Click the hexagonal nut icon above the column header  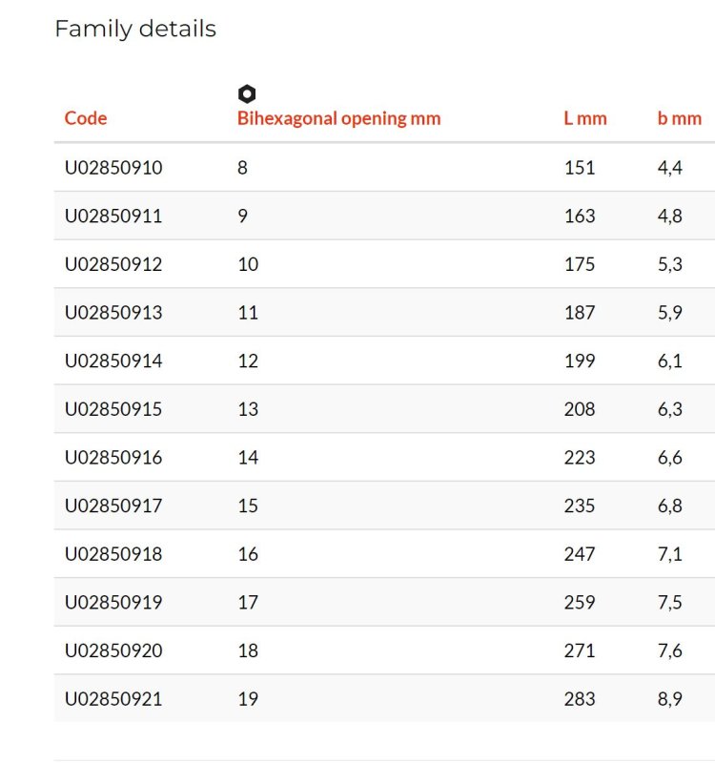tap(247, 93)
